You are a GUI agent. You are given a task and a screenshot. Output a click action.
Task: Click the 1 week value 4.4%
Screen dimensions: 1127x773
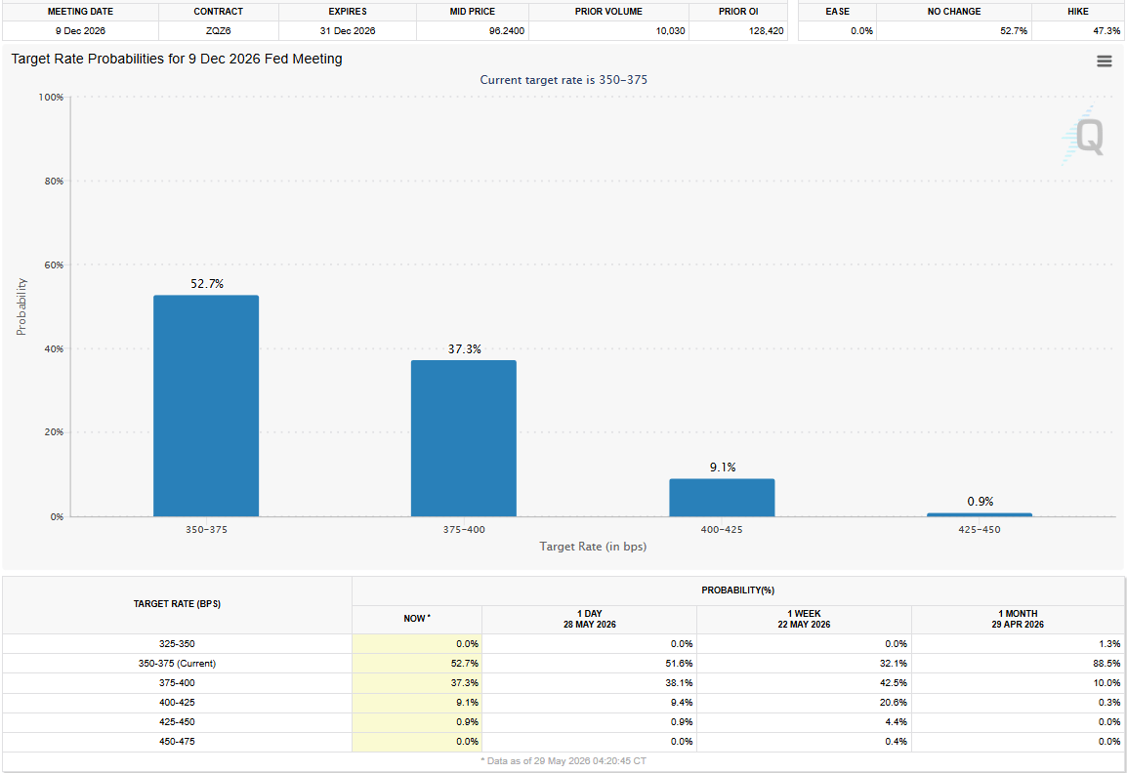pos(897,722)
